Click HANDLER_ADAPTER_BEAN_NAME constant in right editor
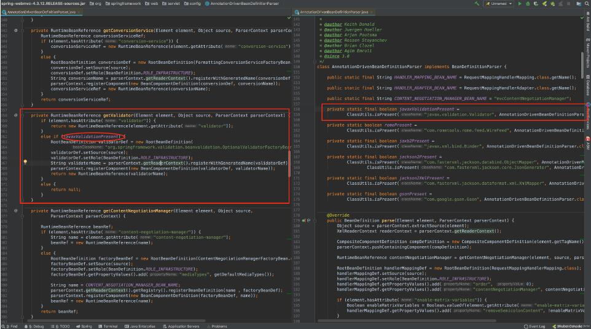 [x=425, y=88]
